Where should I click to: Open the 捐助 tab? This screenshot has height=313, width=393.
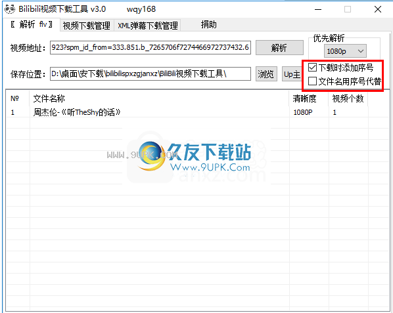[x=208, y=24]
